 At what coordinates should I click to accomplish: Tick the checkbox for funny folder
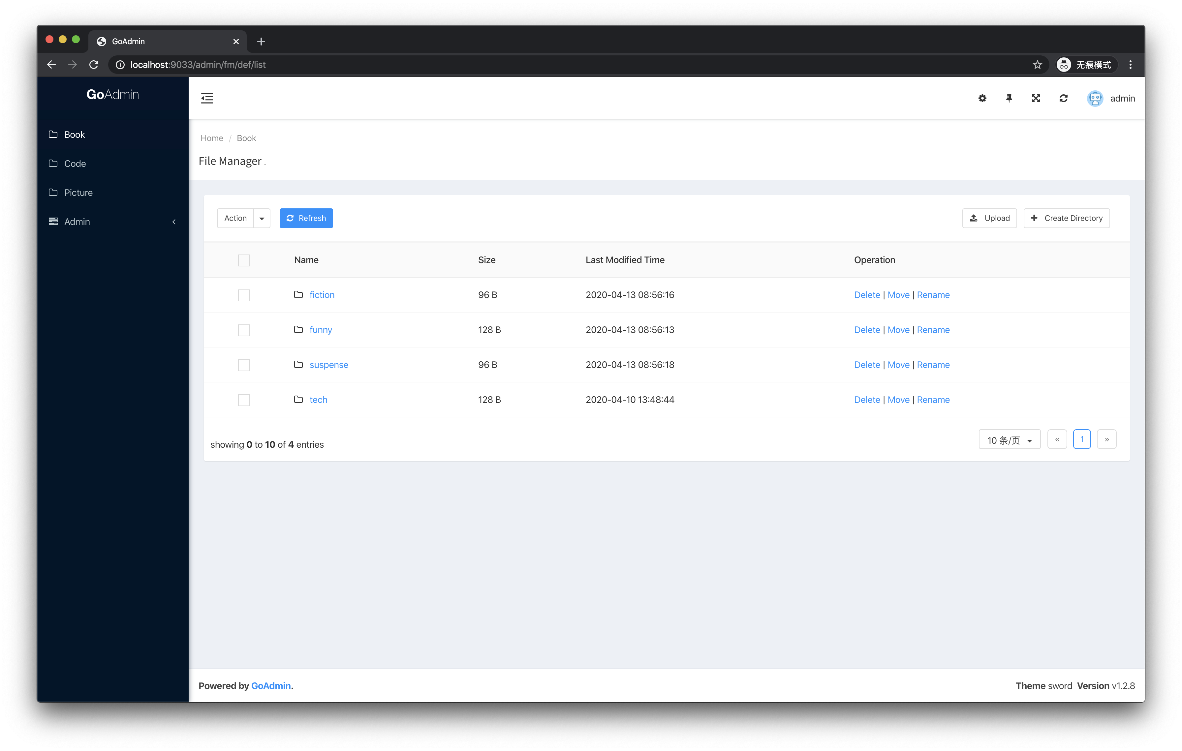coord(244,330)
